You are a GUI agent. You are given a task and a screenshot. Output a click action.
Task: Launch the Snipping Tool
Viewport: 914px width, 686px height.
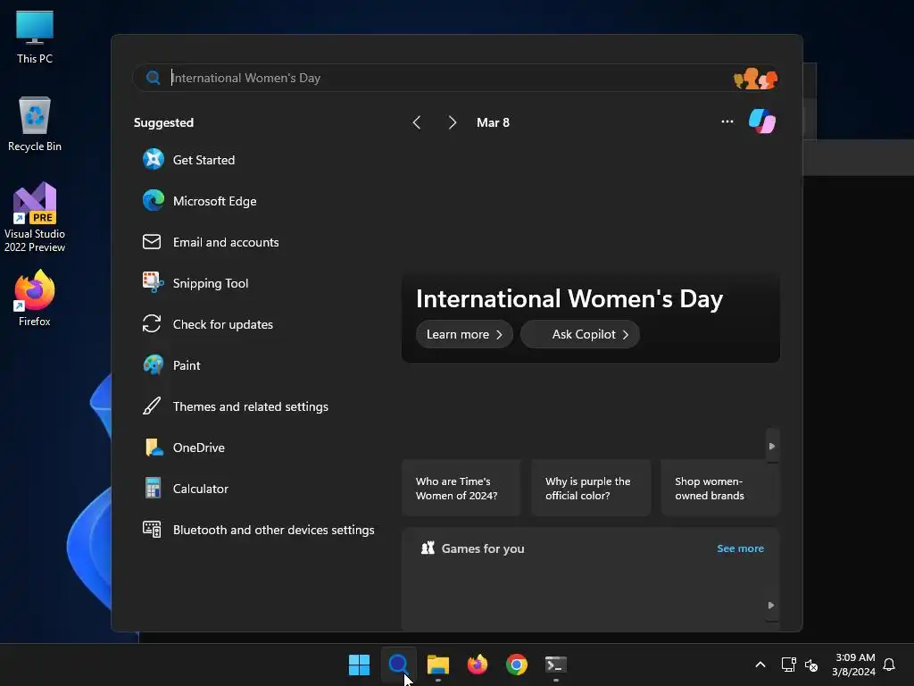coord(195,283)
